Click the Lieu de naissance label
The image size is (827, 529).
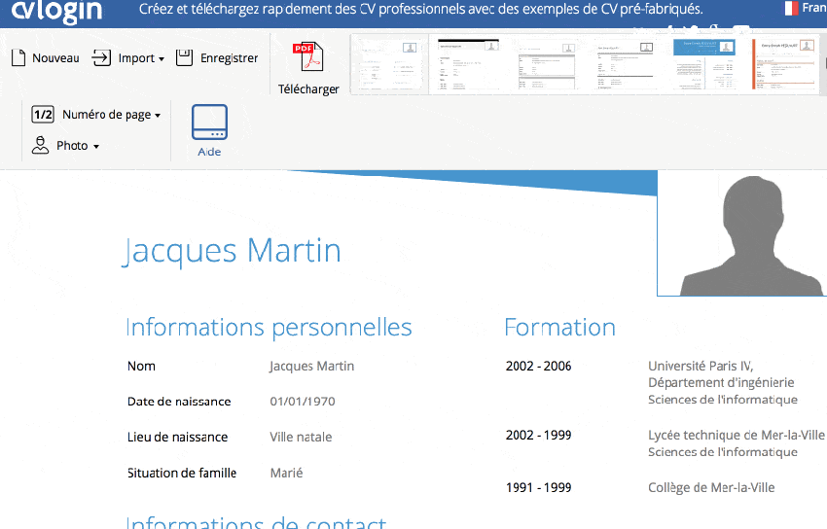(177, 437)
